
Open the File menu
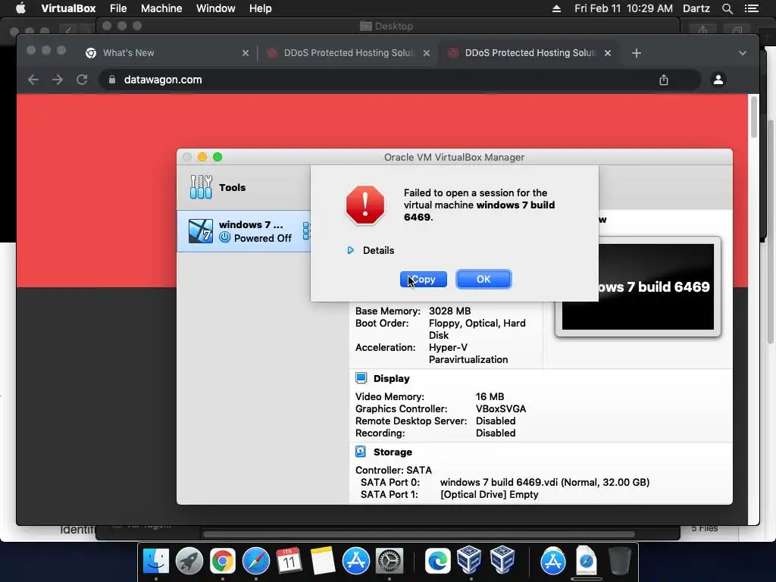(118, 8)
